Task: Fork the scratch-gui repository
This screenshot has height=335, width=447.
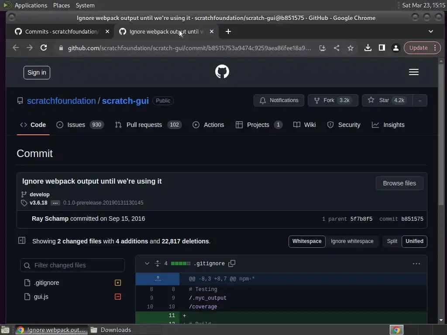Action: click(333, 101)
